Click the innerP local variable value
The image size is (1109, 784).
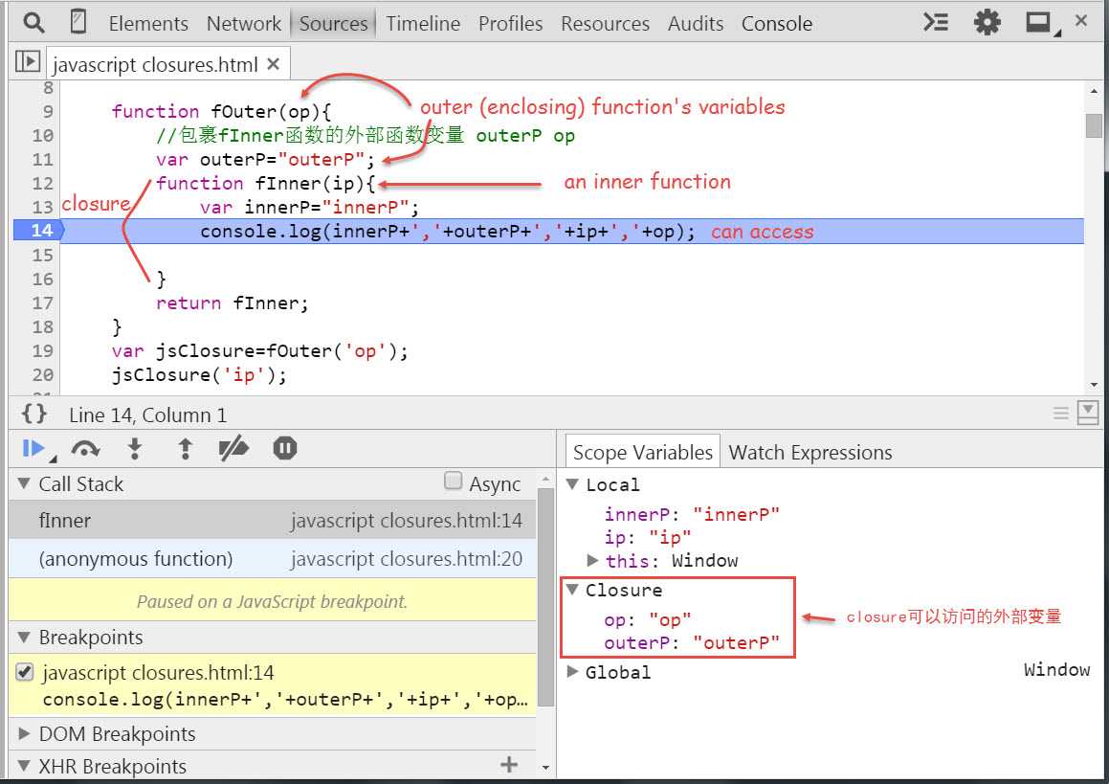tap(736, 514)
